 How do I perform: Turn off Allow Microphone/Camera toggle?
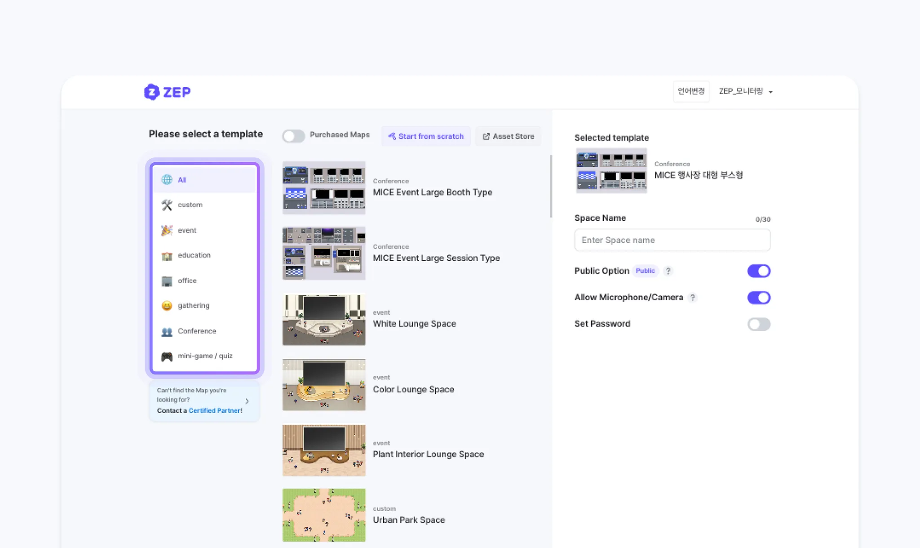(x=759, y=298)
